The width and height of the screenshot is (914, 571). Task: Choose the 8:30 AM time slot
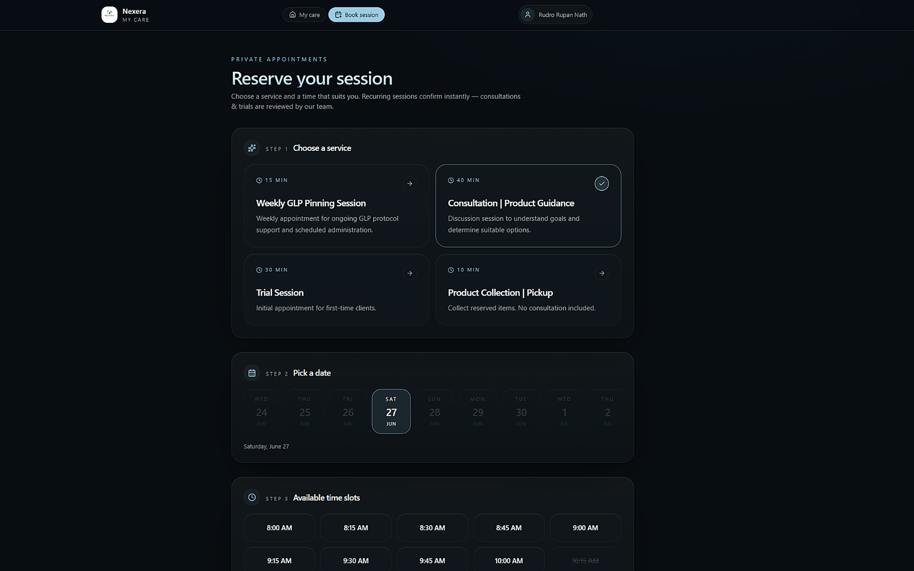point(432,528)
